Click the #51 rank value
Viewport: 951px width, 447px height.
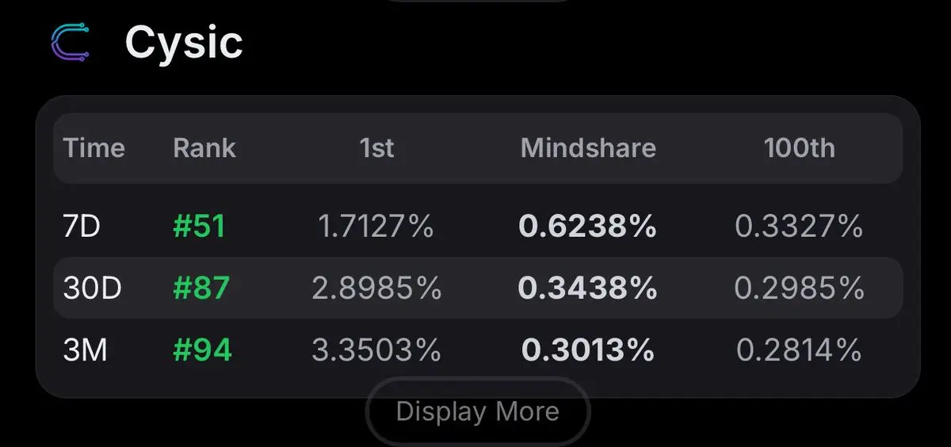tap(200, 227)
